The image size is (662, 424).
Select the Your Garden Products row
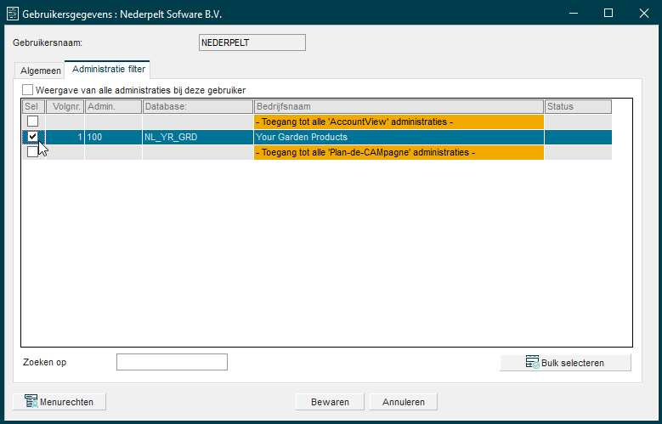pyautogui.click(x=398, y=137)
